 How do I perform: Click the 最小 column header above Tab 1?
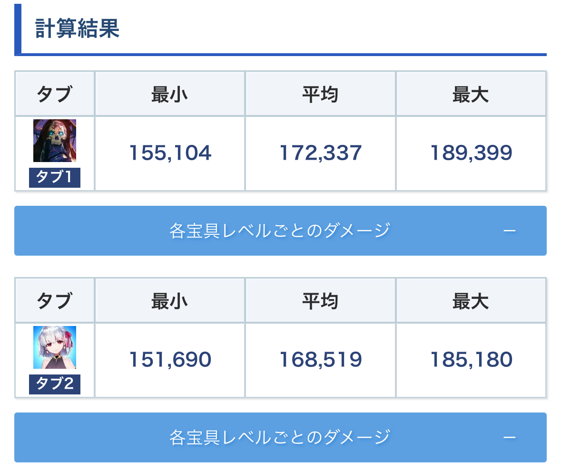170,95
